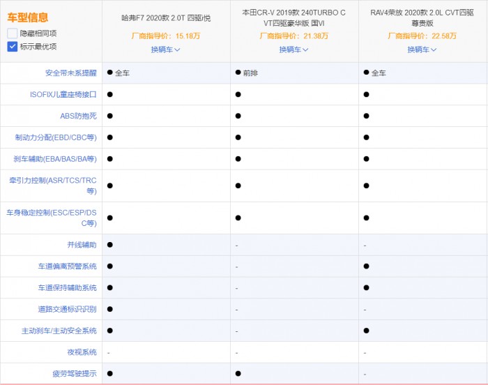Open 换辆车 dropdown under 哈弗F7
The width and height of the screenshot is (488, 385).
pos(166,50)
